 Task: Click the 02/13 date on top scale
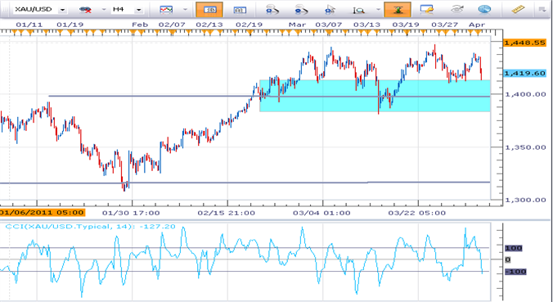209,25
